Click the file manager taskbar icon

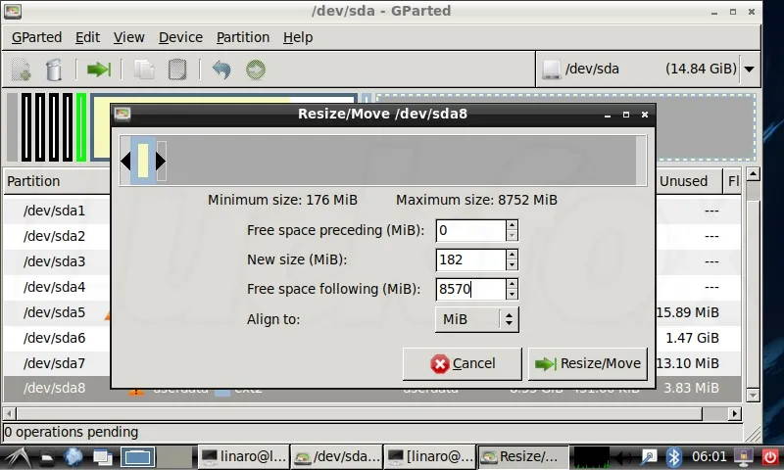click(46, 456)
